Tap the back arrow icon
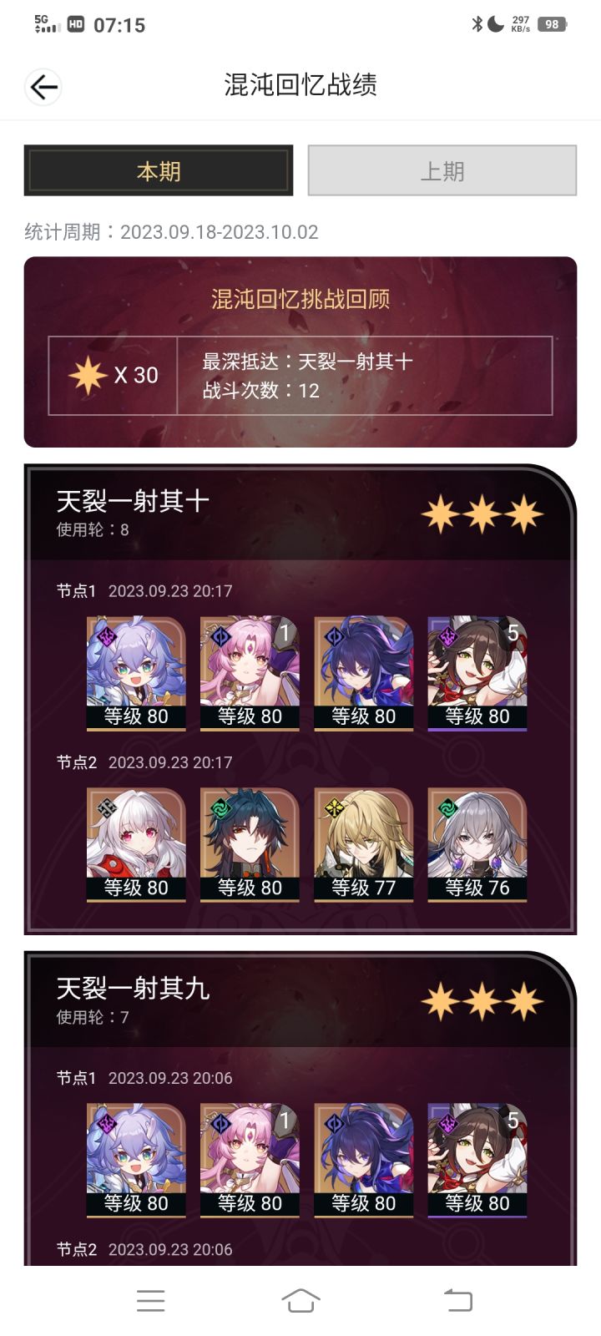The image size is (601, 1336). click(x=43, y=87)
